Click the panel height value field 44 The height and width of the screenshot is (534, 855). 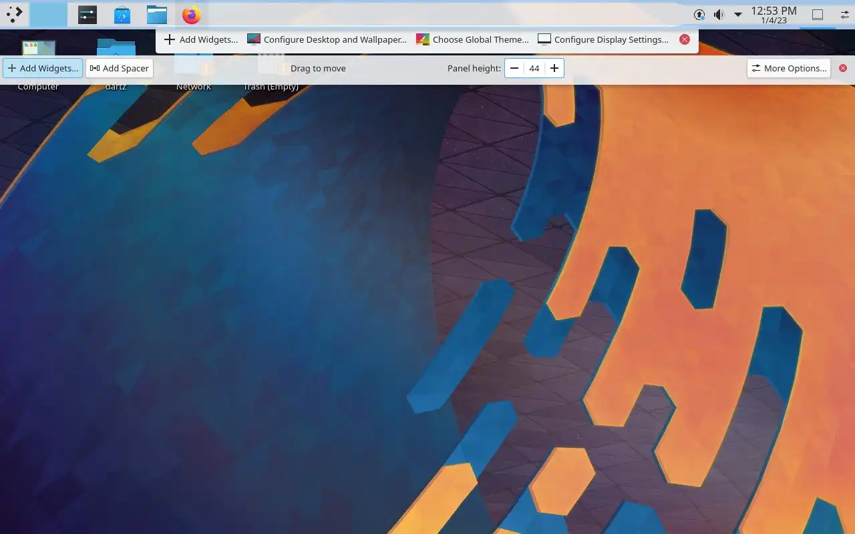(x=534, y=68)
